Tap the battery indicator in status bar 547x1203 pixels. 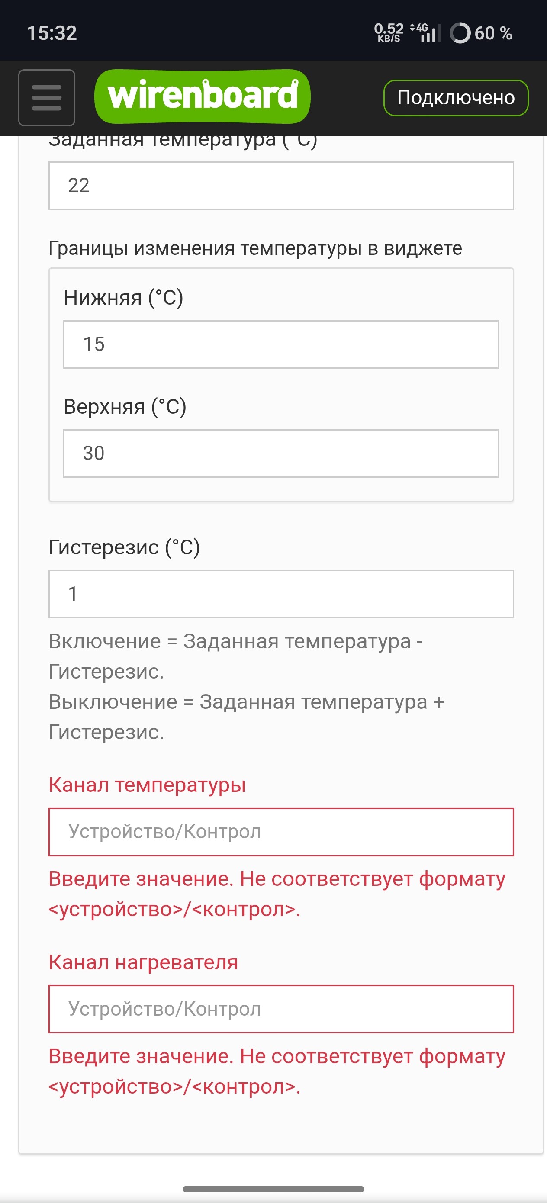coord(481,33)
